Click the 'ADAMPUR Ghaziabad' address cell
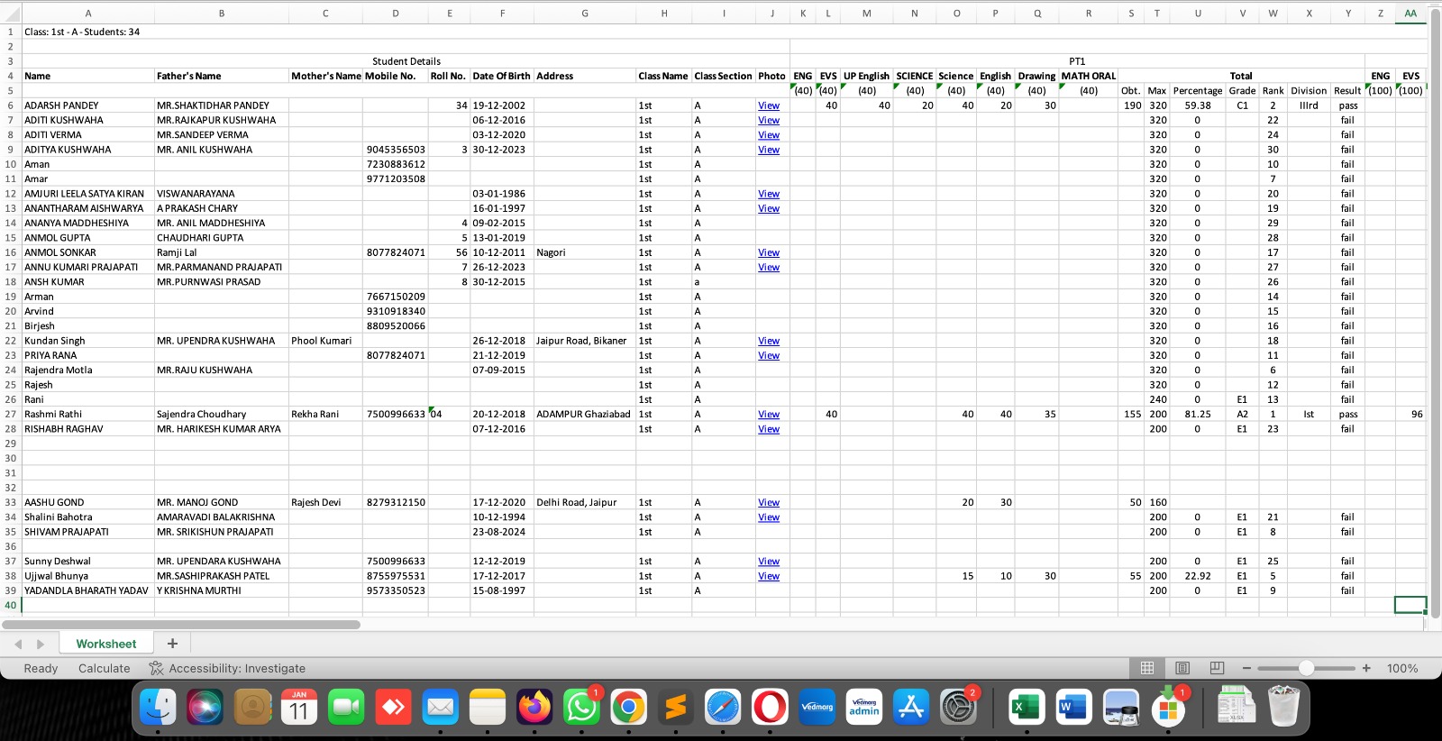The height and width of the screenshot is (741, 1442). pos(585,414)
